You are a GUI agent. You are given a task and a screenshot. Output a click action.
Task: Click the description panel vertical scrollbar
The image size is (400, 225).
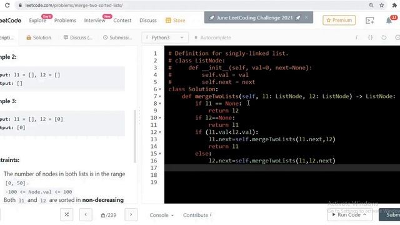coord(135,136)
